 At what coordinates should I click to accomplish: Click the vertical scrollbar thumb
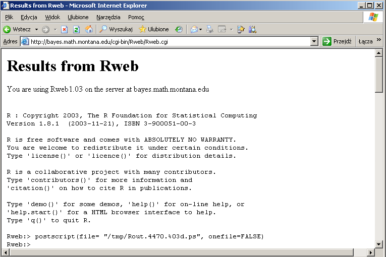[378, 75]
